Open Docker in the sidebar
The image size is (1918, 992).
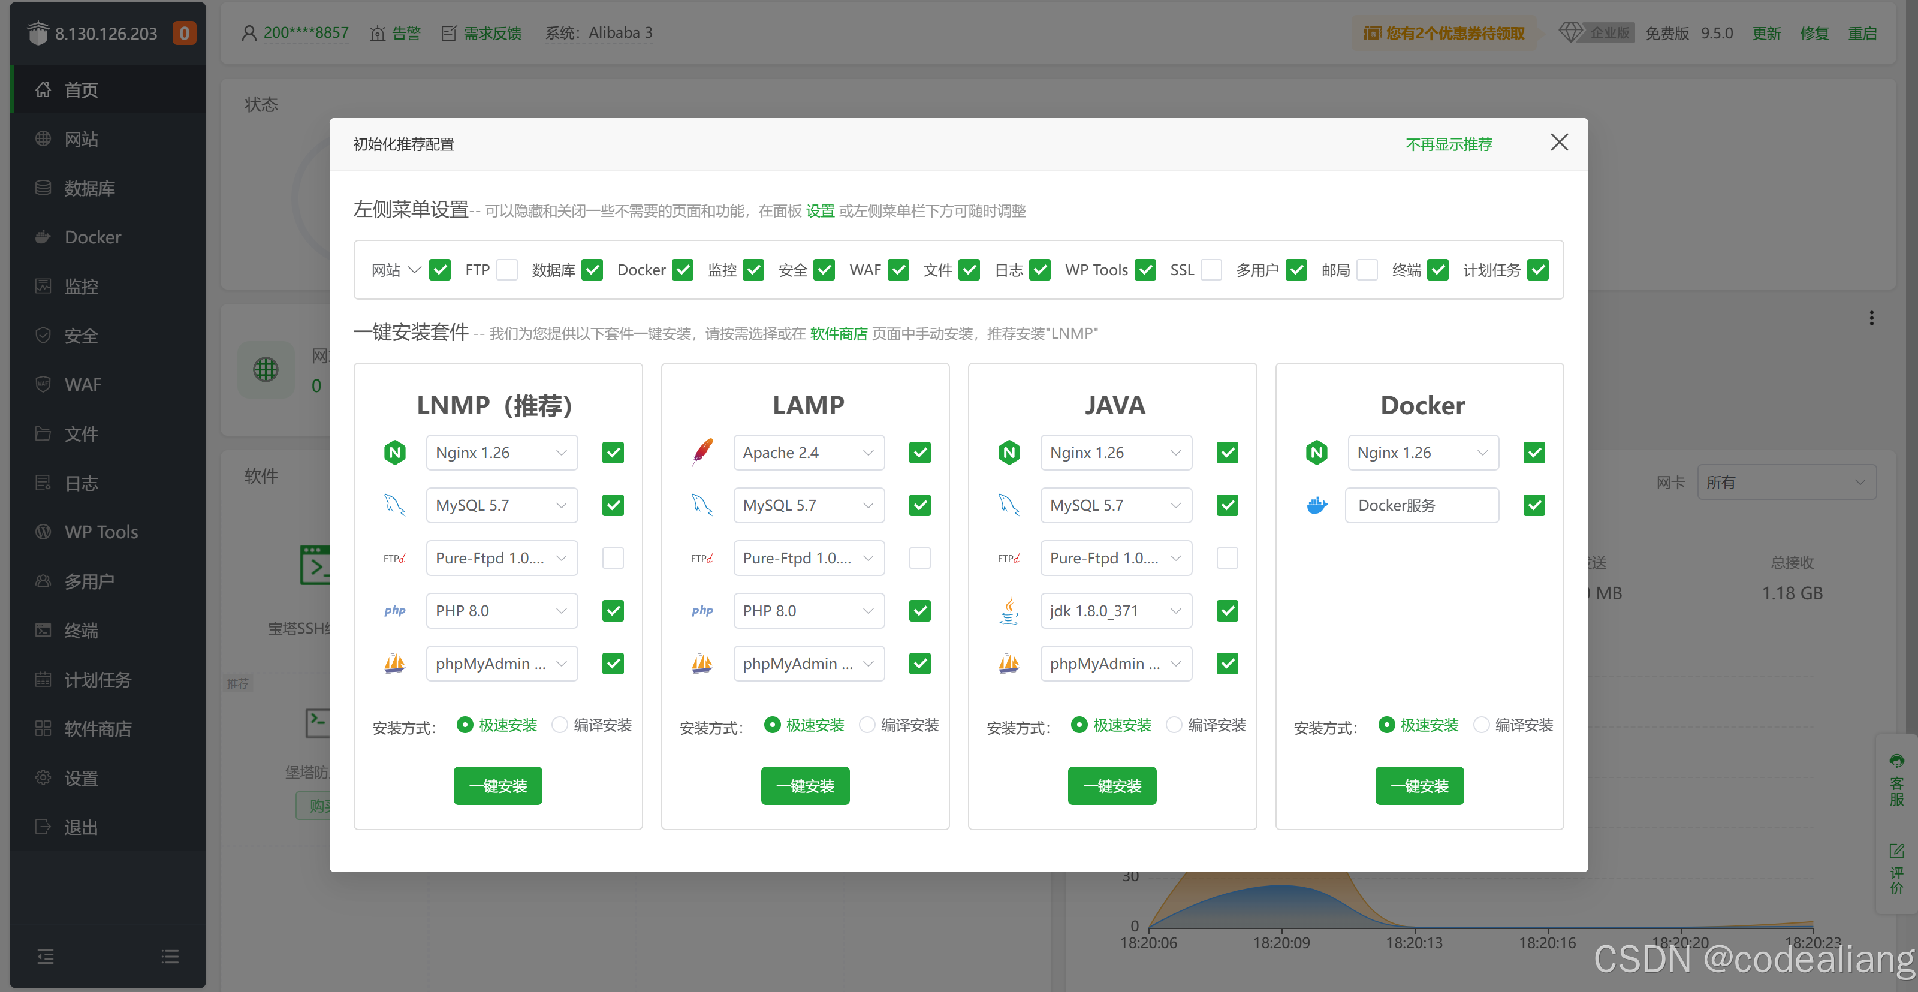[108, 237]
